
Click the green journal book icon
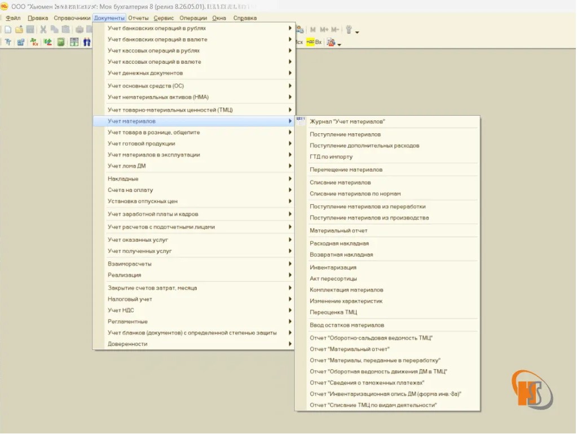pos(61,42)
